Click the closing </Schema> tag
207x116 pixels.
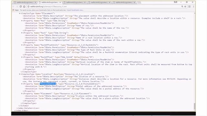click(x=24, y=106)
